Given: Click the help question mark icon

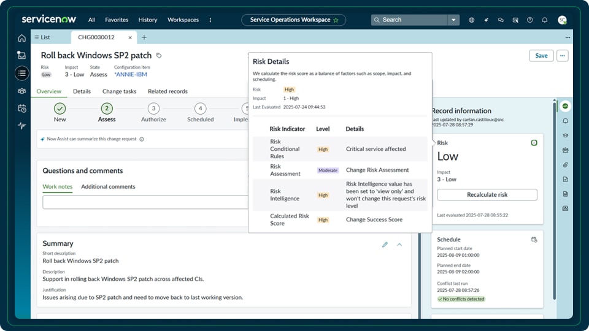Looking at the screenshot, I should coord(529,20).
